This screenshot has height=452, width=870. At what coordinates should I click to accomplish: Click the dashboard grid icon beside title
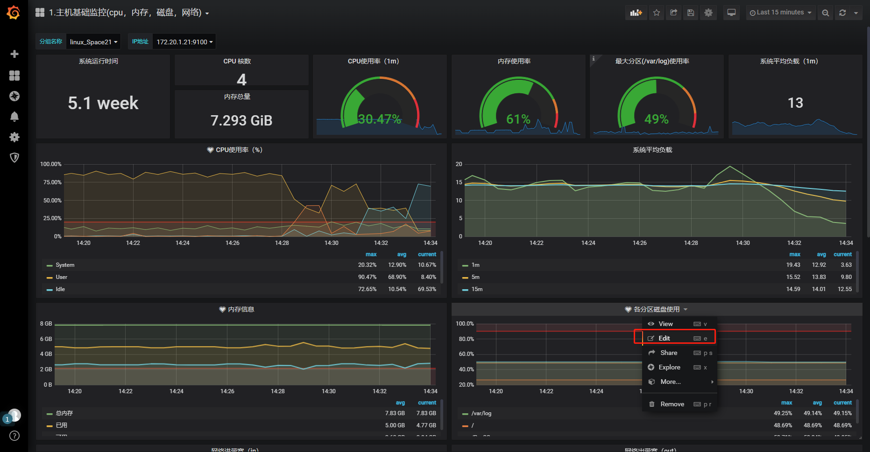tap(40, 13)
